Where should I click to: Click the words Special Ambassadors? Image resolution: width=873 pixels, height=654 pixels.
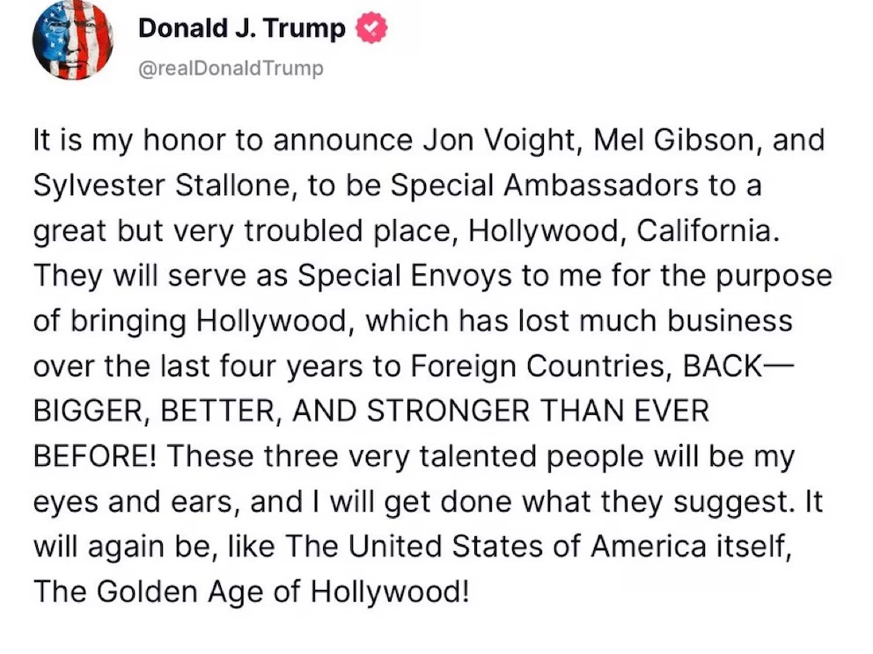513,185
